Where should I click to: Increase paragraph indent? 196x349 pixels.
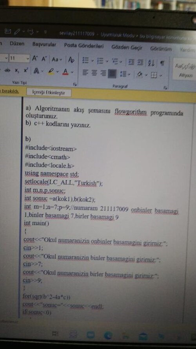140,62
